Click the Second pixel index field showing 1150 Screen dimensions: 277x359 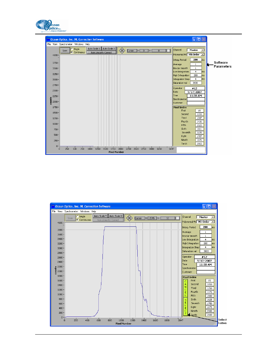(210, 284)
